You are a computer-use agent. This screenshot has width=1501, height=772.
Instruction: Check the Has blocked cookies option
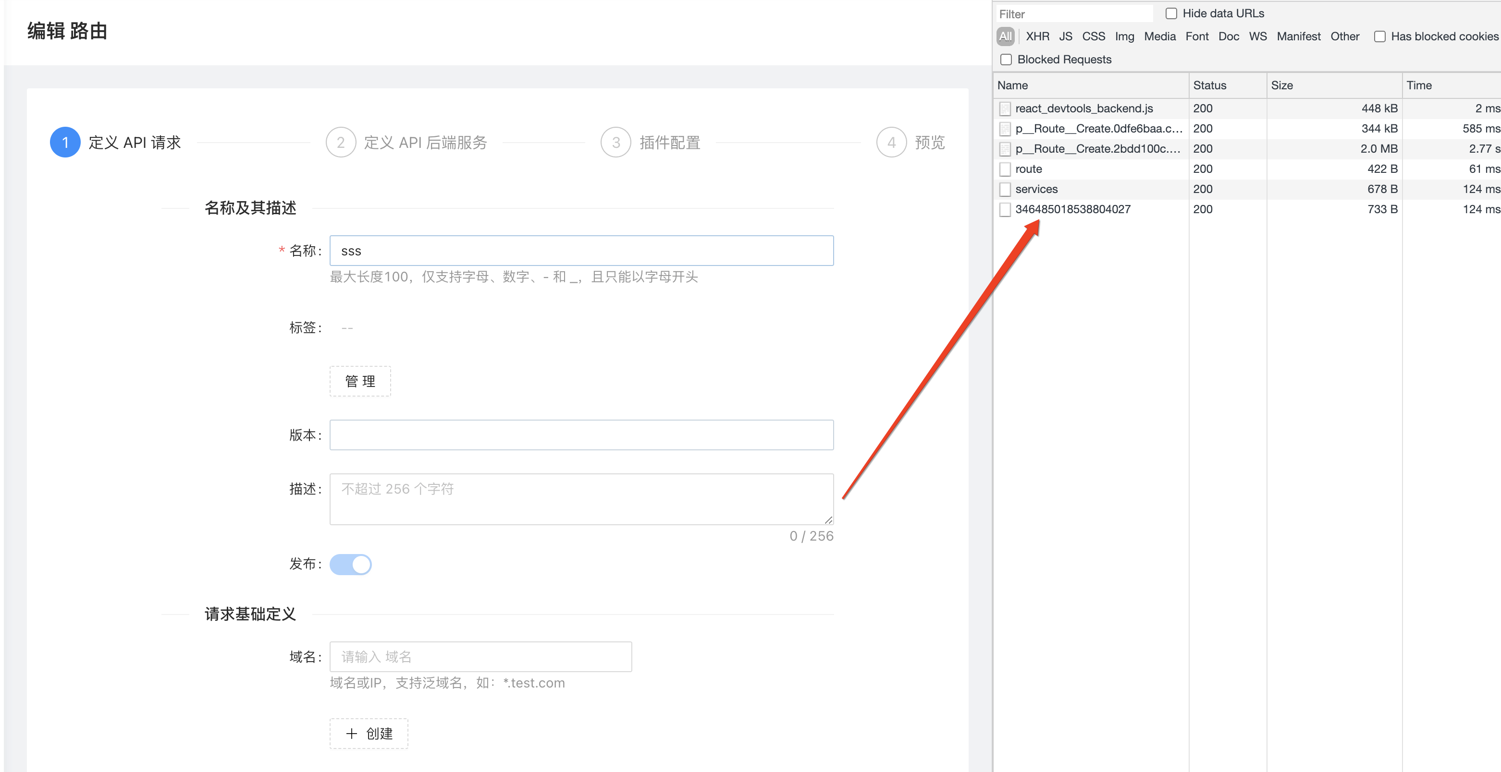tap(1380, 36)
